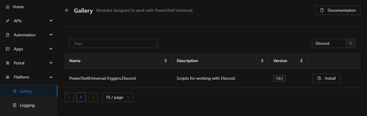Open the Documentation button
Image resolution: width=367 pixels, height=116 pixels.
(x=338, y=10)
